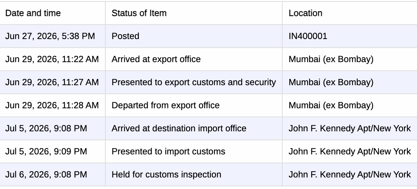
Task: Select the Jul 6, 2026, 9:08 PM date
Action: (x=46, y=174)
